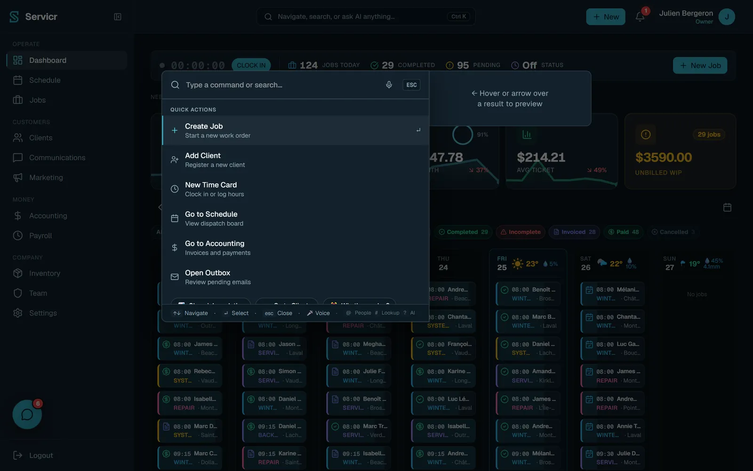
Task: Go to Schedule in sidebar
Action: pyautogui.click(x=67, y=80)
